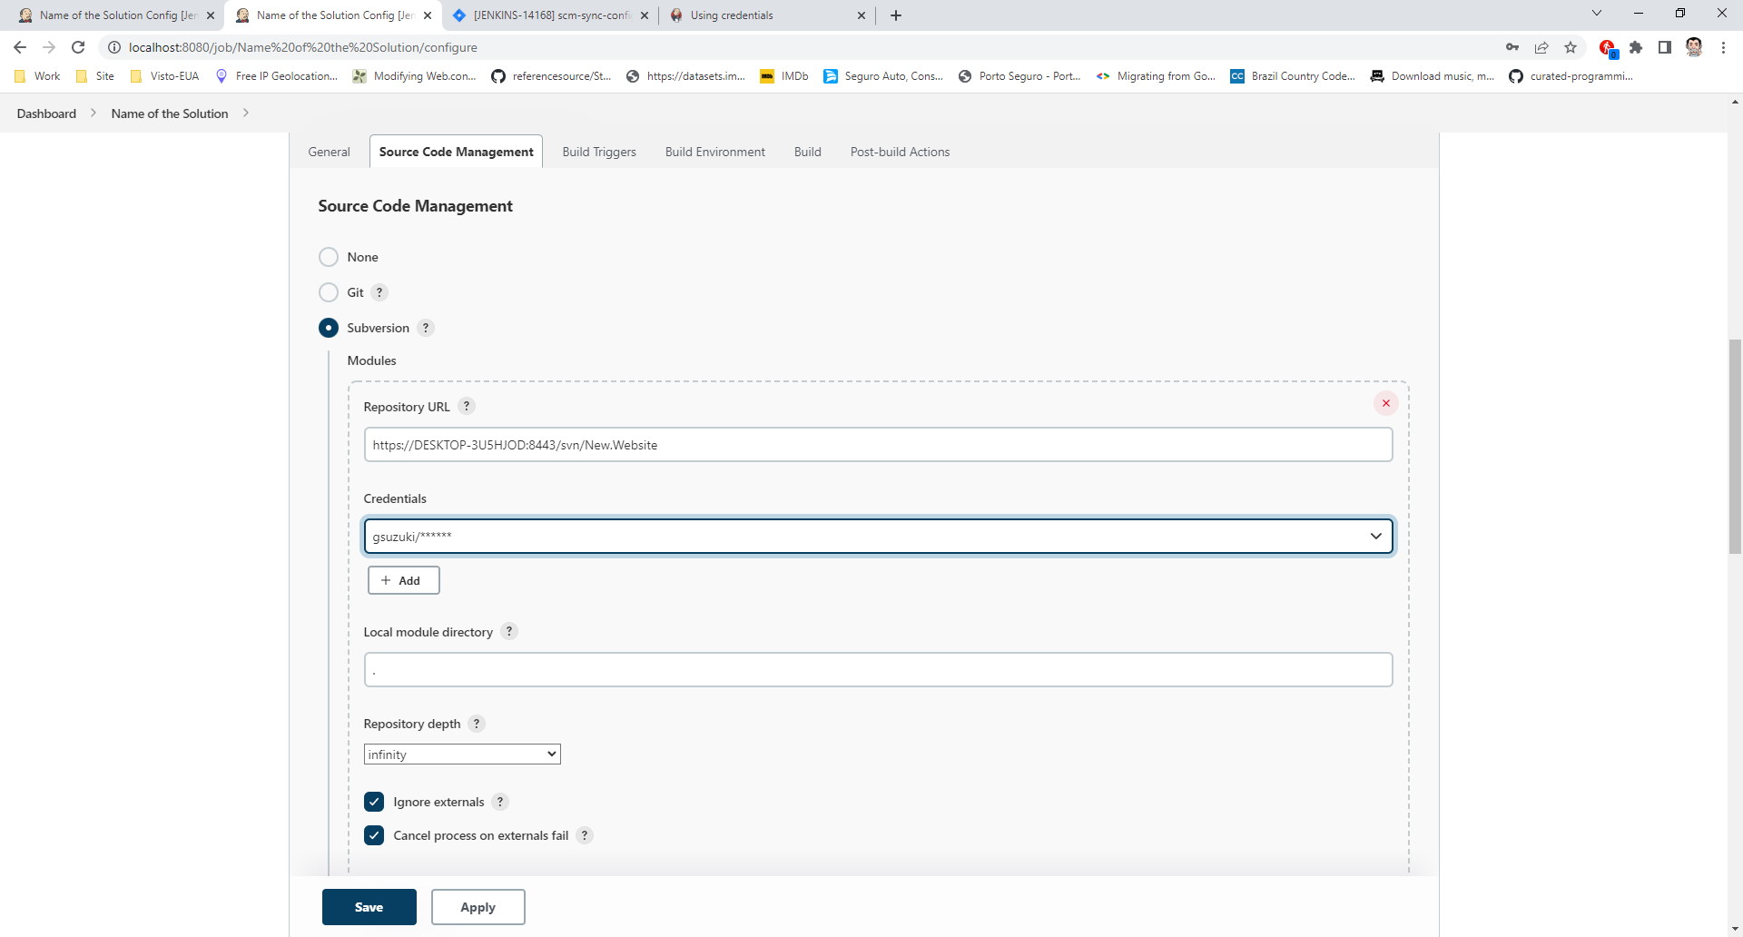Open the Credentials dropdown gsuzuki

[x=878, y=536]
